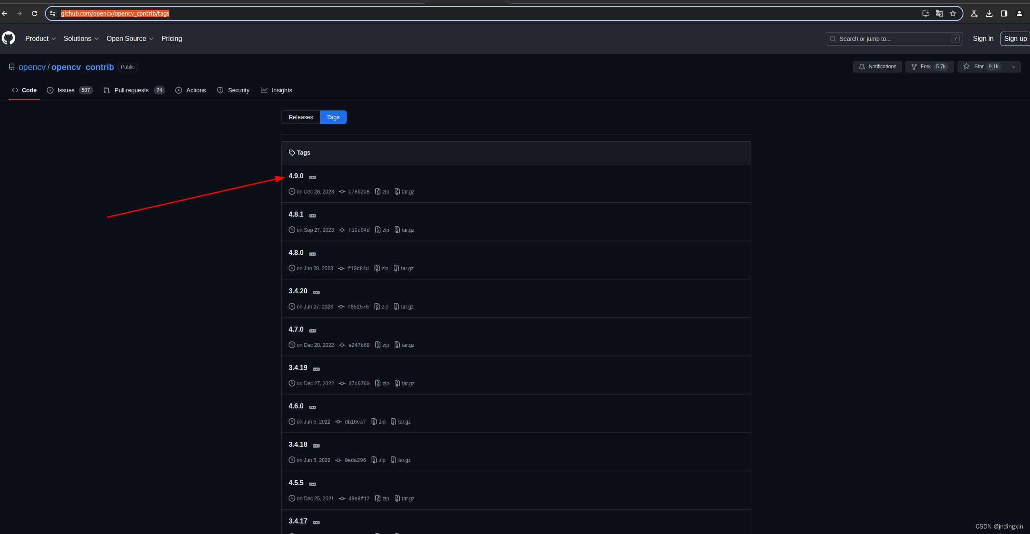Click the GitHub logo home icon
1030x534 pixels.
pyautogui.click(x=8, y=38)
